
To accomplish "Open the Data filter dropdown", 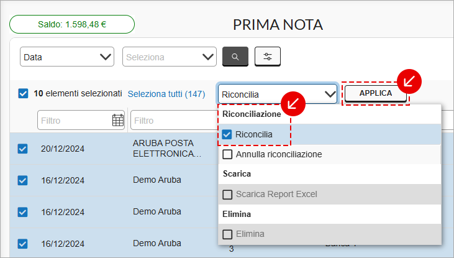I will click(x=67, y=57).
